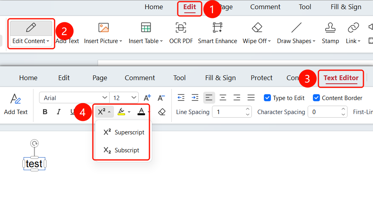This screenshot has width=373, height=197.
Task: Apply Bold formatting
Action: click(45, 112)
